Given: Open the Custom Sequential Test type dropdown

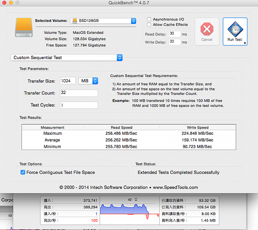Looking at the screenshot, I should tap(67, 57).
